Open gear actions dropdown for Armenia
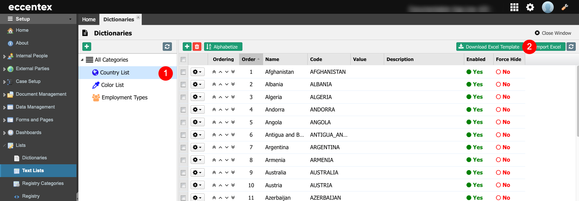This screenshot has width=579, height=201. coord(197,160)
